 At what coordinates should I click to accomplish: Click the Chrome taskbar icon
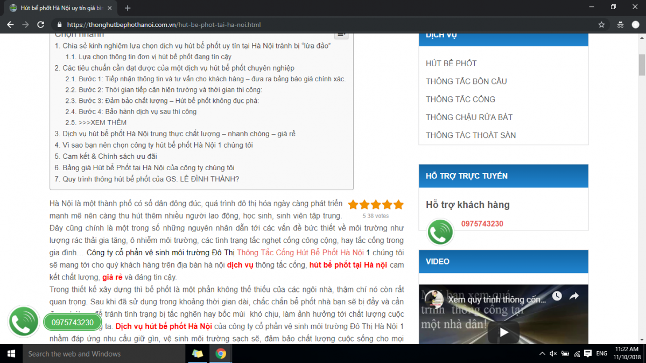click(221, 354)
